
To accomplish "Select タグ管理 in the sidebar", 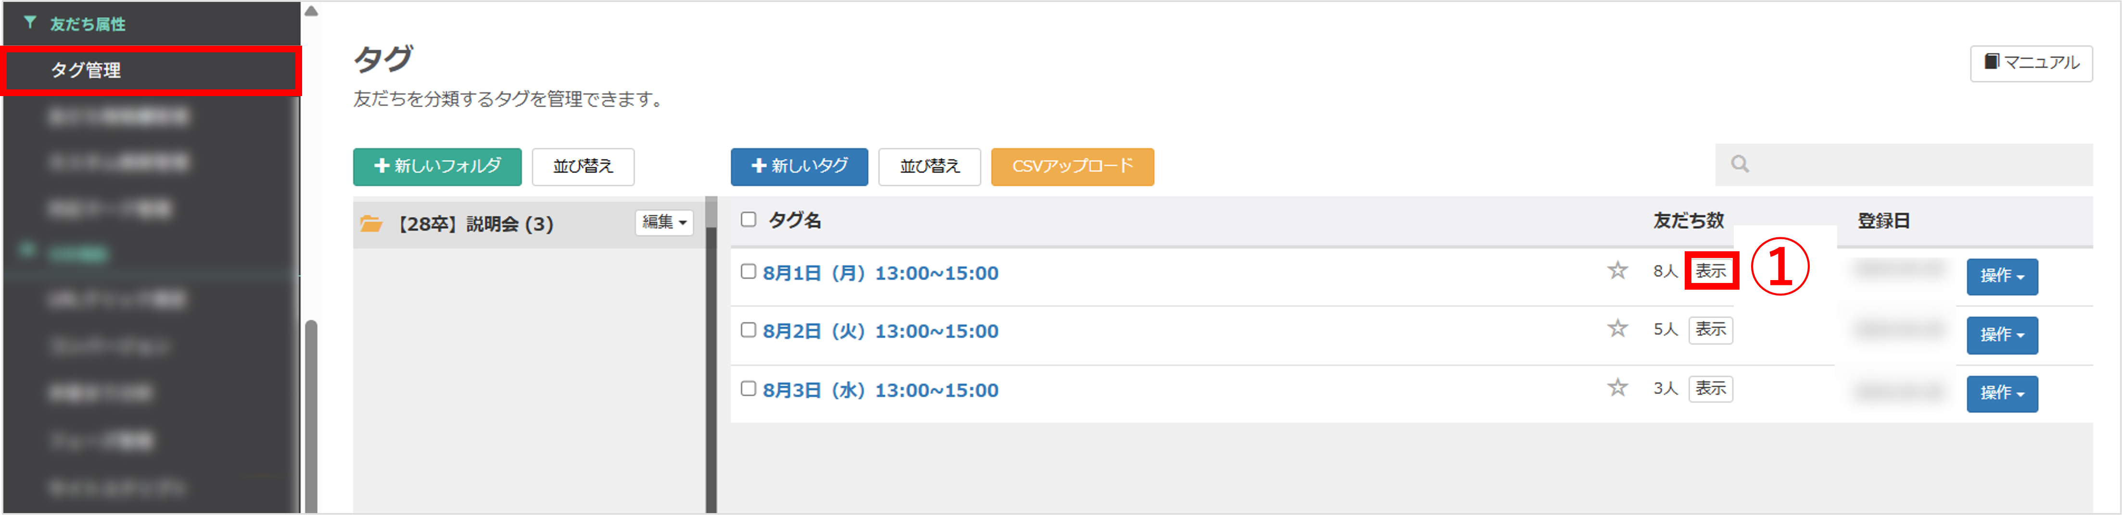I will (x=151, y=71).
